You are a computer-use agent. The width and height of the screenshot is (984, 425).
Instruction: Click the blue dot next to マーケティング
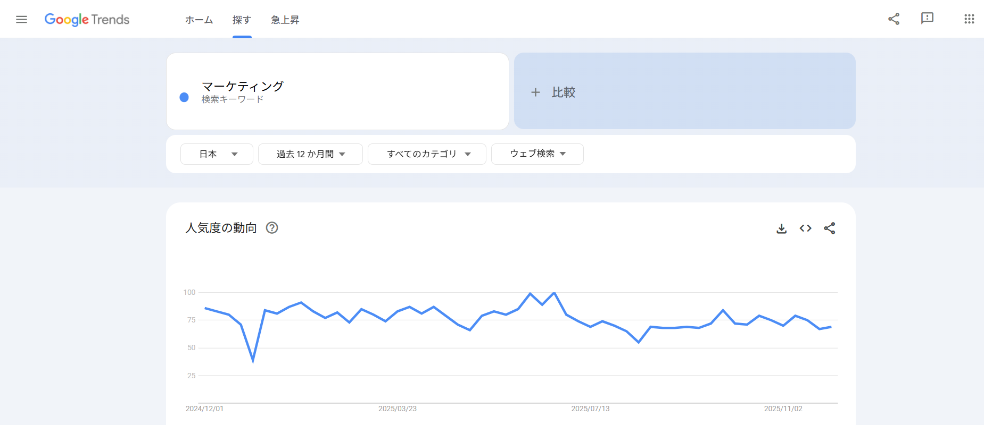184,97
